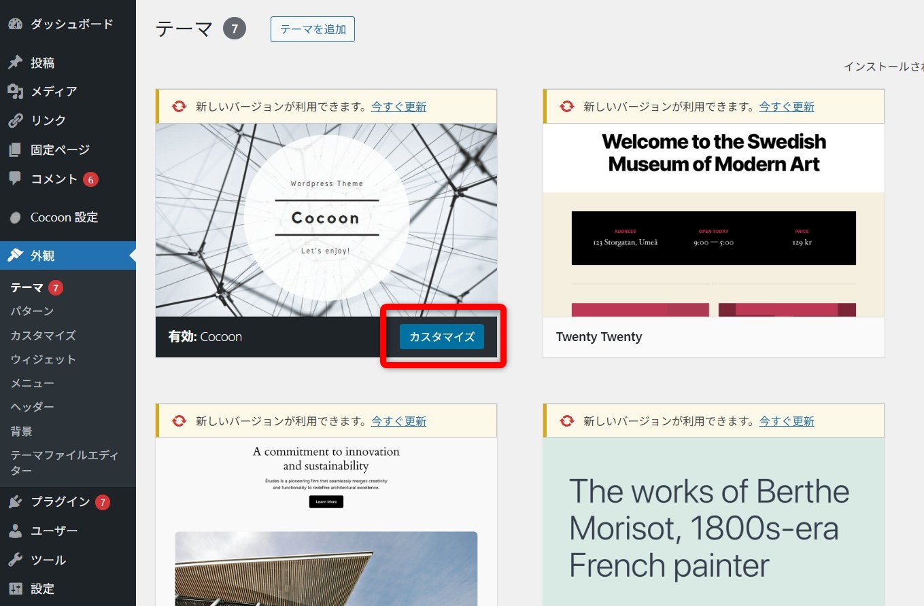Screen dimensions: 924x606
Task: Click the プラグイン plug icon
Action: (16, 502)
